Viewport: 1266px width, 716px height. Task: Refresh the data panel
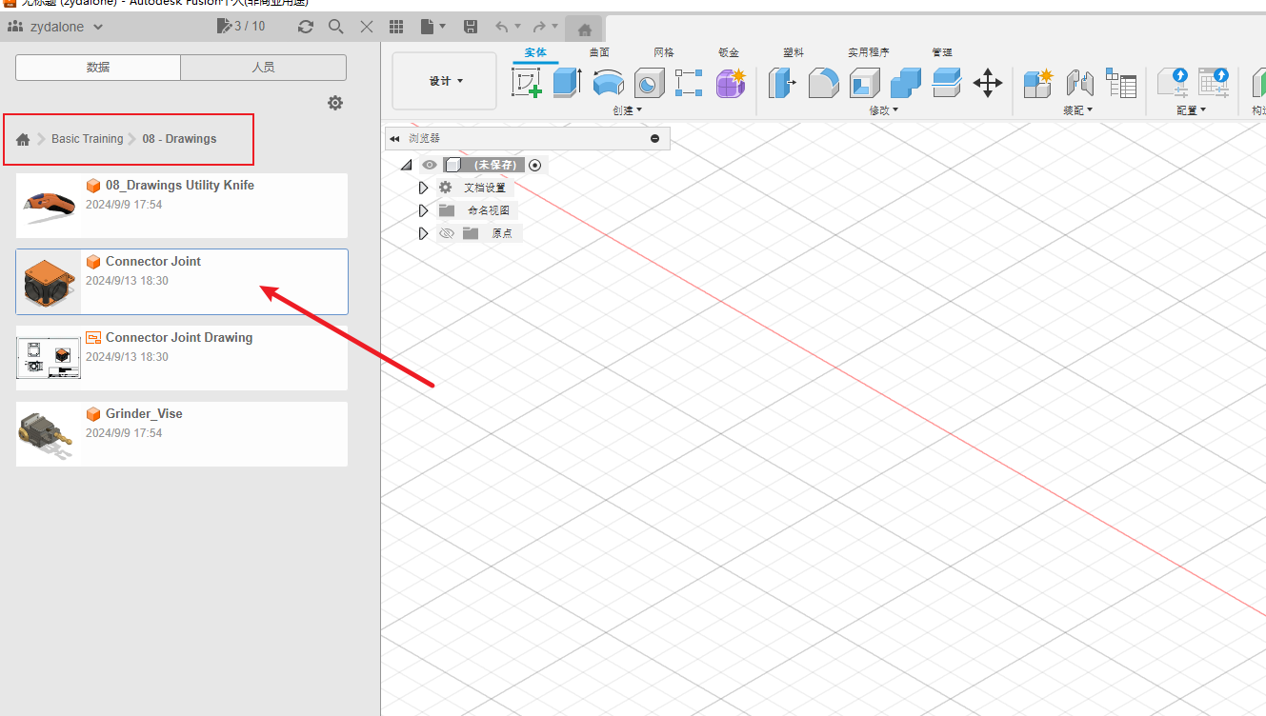pyautogui.click(x=306, y=27)
